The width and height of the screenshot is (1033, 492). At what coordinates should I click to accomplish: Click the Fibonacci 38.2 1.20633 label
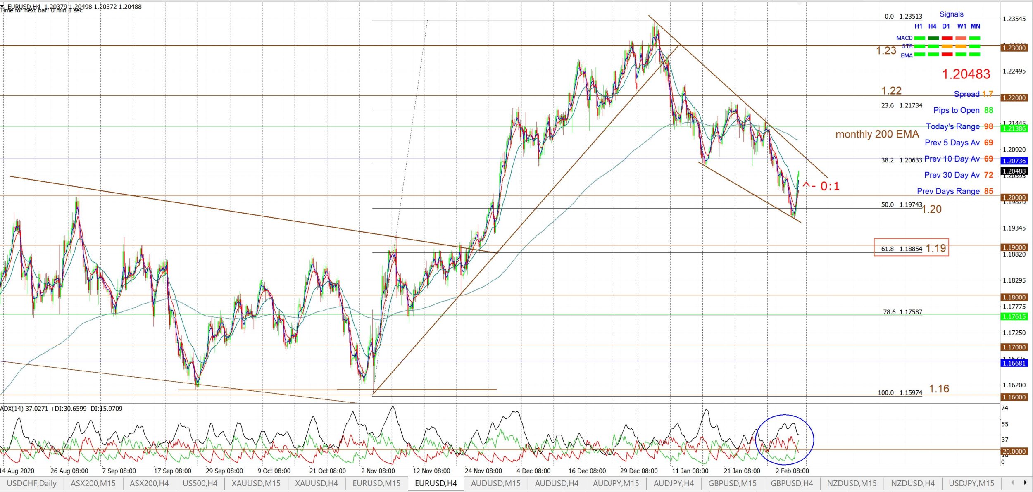tap(902, 160)
